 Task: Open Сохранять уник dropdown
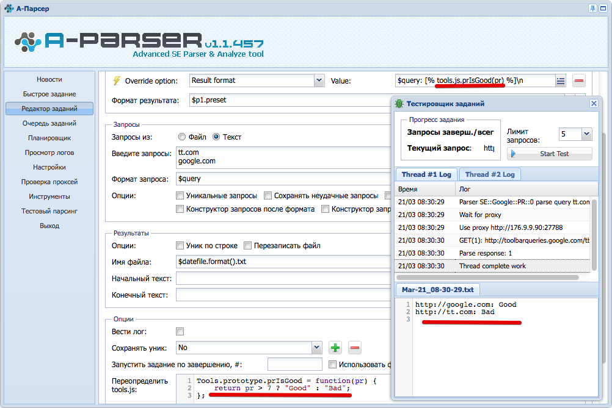tap(316, 348)
